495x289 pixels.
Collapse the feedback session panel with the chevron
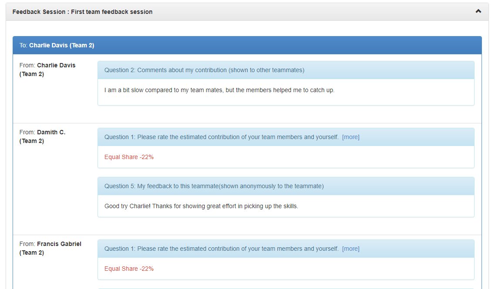478,11
